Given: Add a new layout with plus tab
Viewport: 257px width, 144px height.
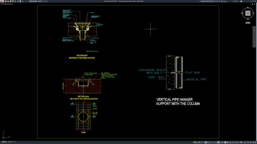Looking at the screenshot, I should coord(15,142).
